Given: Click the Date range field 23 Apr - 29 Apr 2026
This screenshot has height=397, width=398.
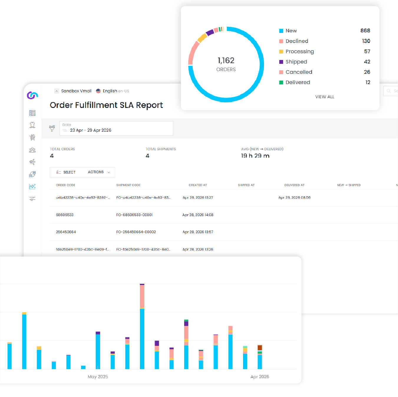Looking at the screenshot, I should coord(116,128).
